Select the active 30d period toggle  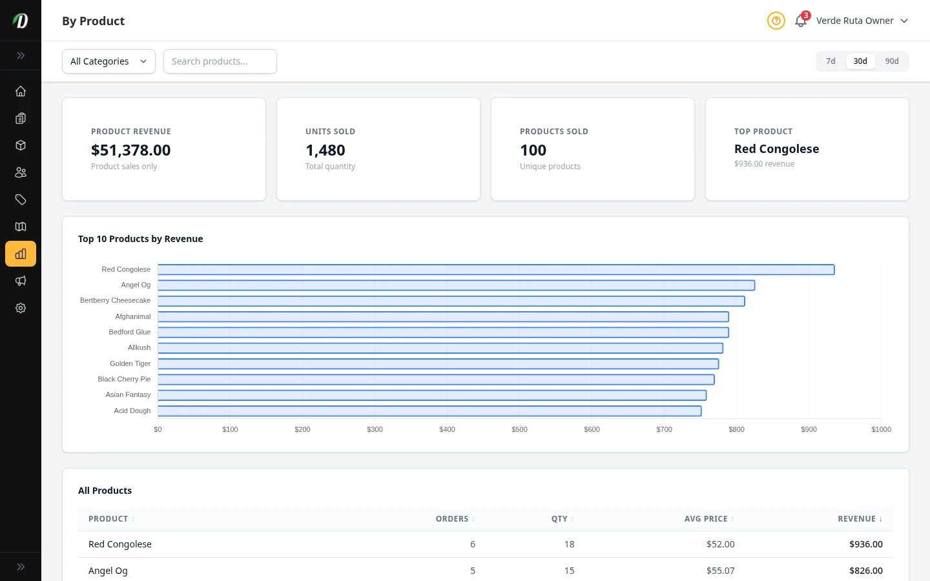point(860,61)
